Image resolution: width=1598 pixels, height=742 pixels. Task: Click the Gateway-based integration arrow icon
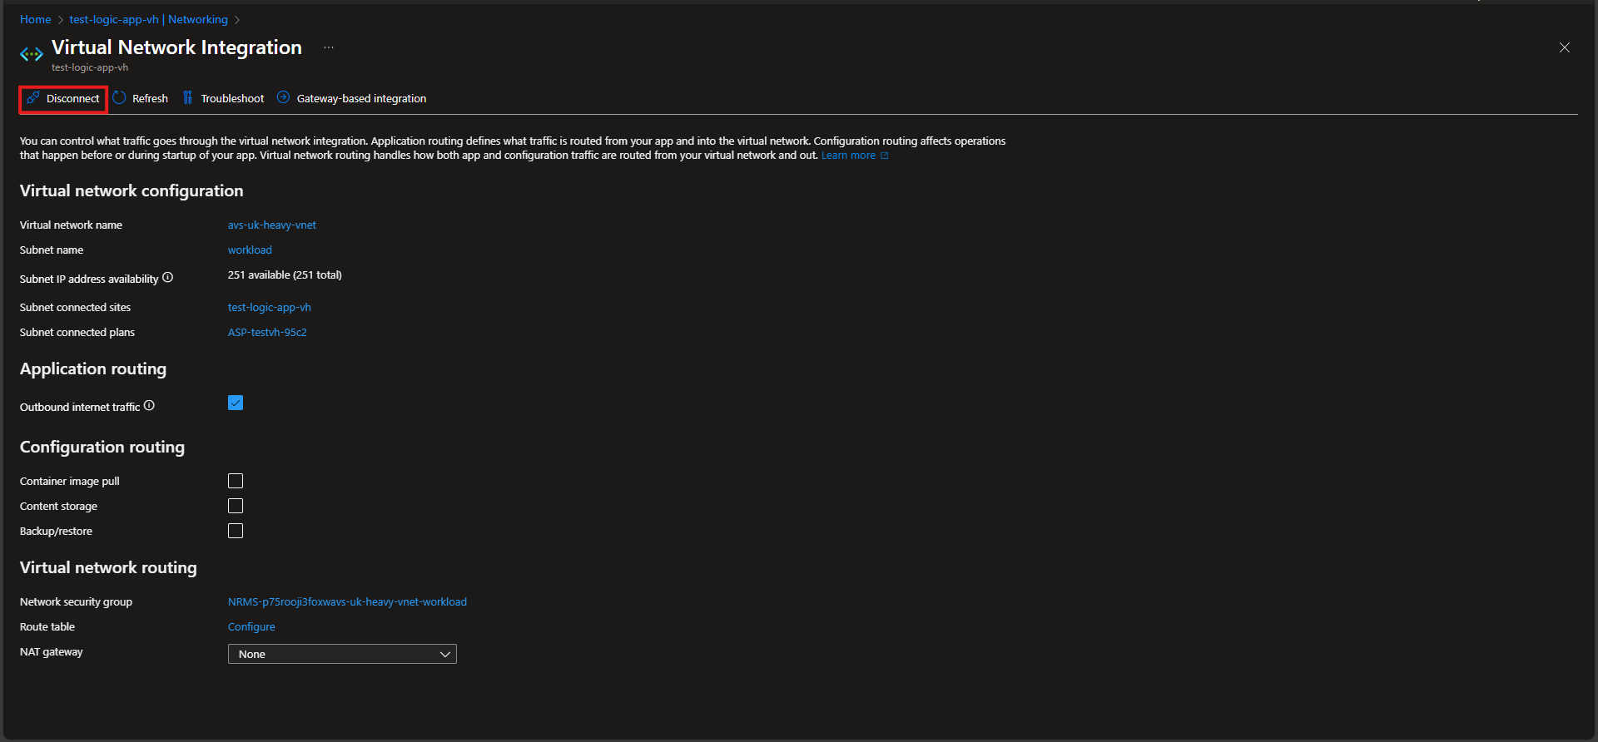(283, 97)
